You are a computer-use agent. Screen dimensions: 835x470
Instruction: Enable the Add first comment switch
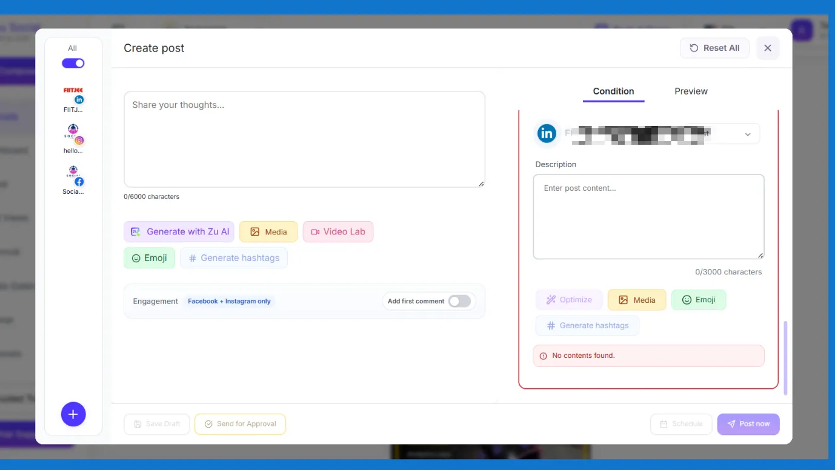[459, 301]
